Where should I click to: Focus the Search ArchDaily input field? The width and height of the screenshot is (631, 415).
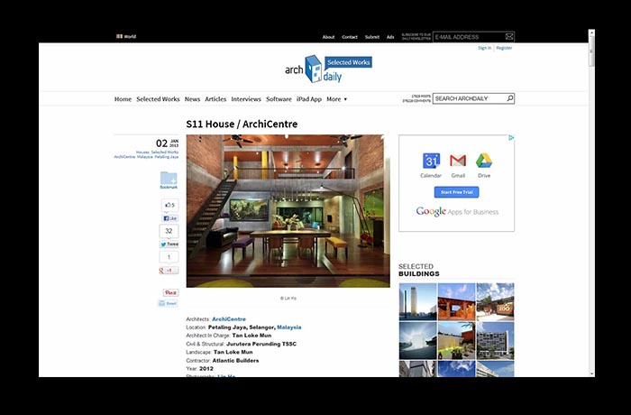(x=467, y=98)
